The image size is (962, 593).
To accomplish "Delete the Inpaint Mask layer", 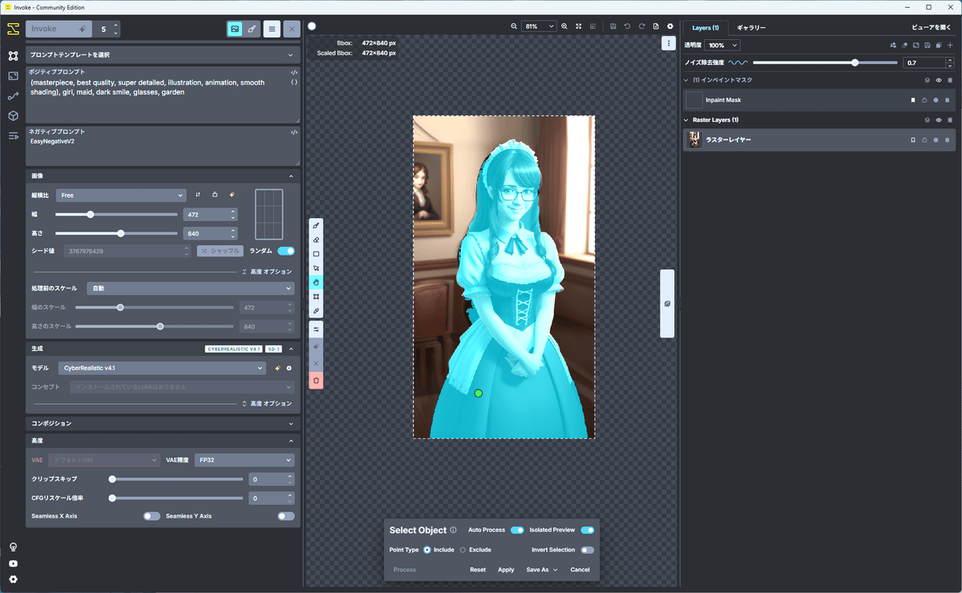I will [x=949, y=100].
